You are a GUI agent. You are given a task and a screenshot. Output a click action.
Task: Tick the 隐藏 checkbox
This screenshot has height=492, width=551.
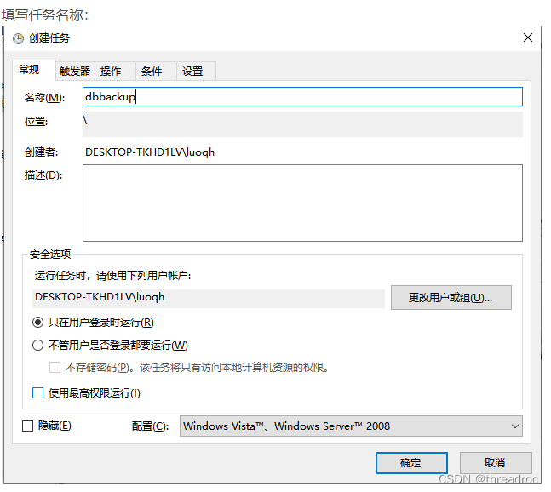click(x=28, y=426)
